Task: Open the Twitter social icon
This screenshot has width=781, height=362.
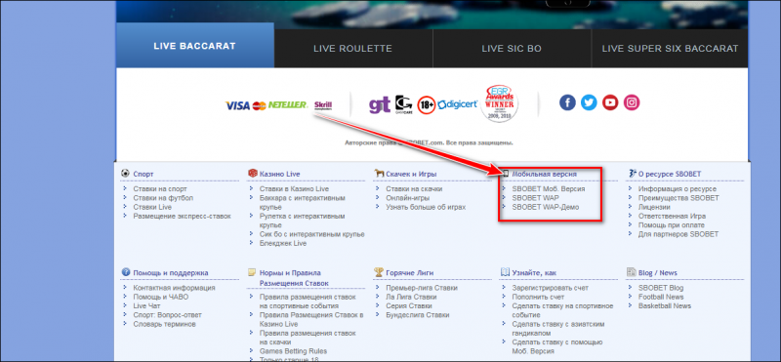Action: 589,103
